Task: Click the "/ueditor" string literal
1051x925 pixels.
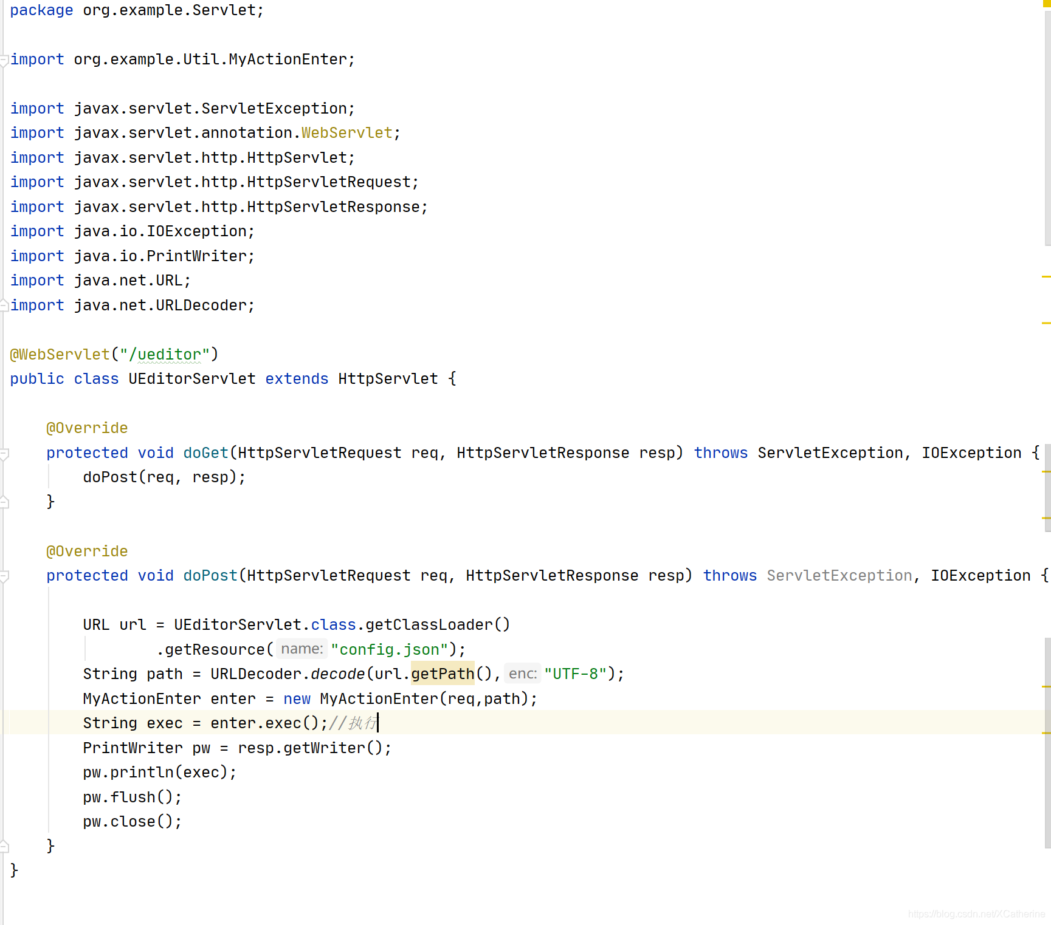Action: (165, 355)
